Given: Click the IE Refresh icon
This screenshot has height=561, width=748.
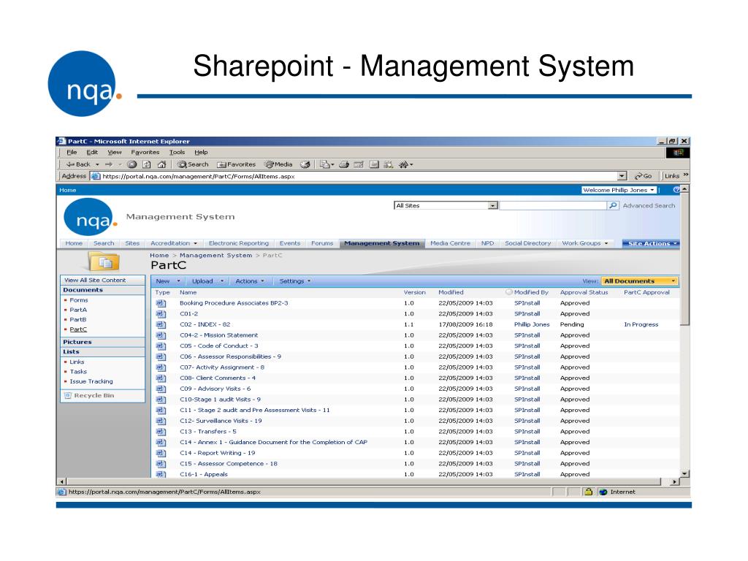Looking at the screenshot, I should click(x=147, y=164).
